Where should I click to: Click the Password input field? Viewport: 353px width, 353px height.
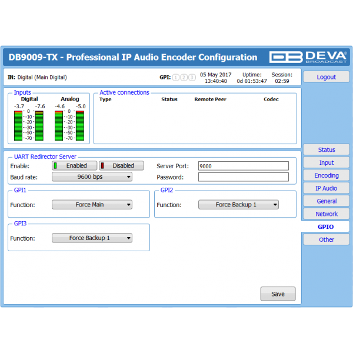[x=244, y=177]
